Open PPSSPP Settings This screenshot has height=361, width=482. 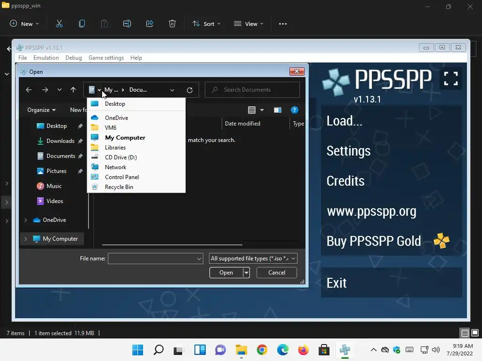(391, 151)
